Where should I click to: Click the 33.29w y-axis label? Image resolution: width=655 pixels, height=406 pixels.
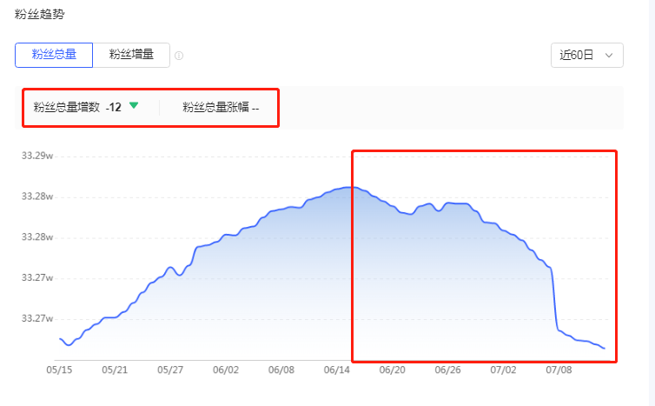[x=37, y=156]
